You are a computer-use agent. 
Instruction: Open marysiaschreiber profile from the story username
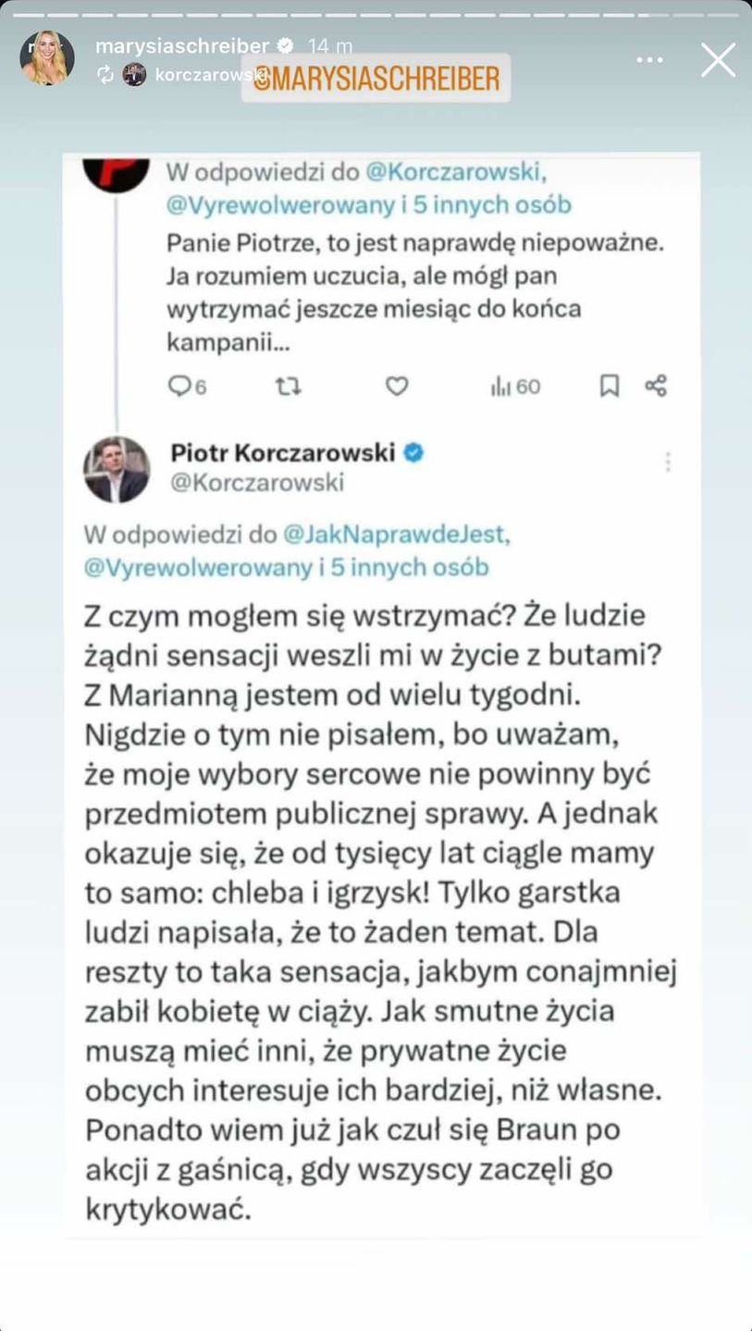pyautogui.click(x=182, y=46)
